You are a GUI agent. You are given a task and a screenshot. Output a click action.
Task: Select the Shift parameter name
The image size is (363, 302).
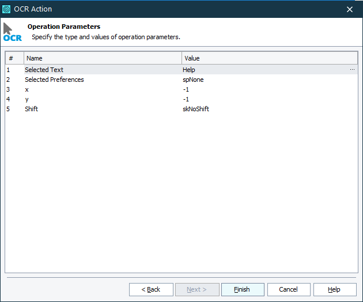coord(32,109)
